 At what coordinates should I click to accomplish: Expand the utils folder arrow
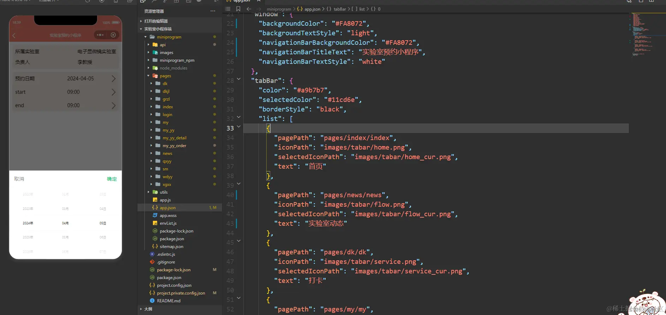click(x=148, y=192)
